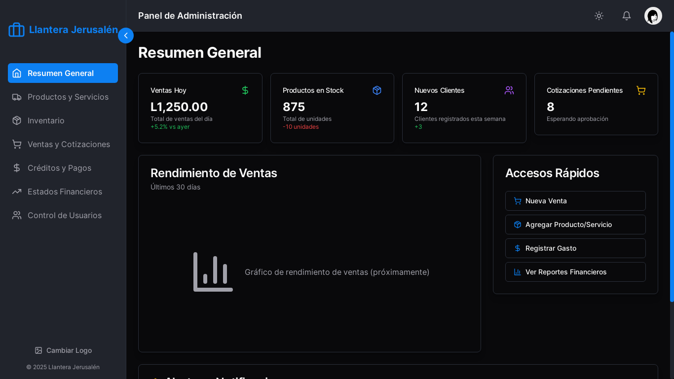
Task: Open the user avatar menu
Action: 653,16
